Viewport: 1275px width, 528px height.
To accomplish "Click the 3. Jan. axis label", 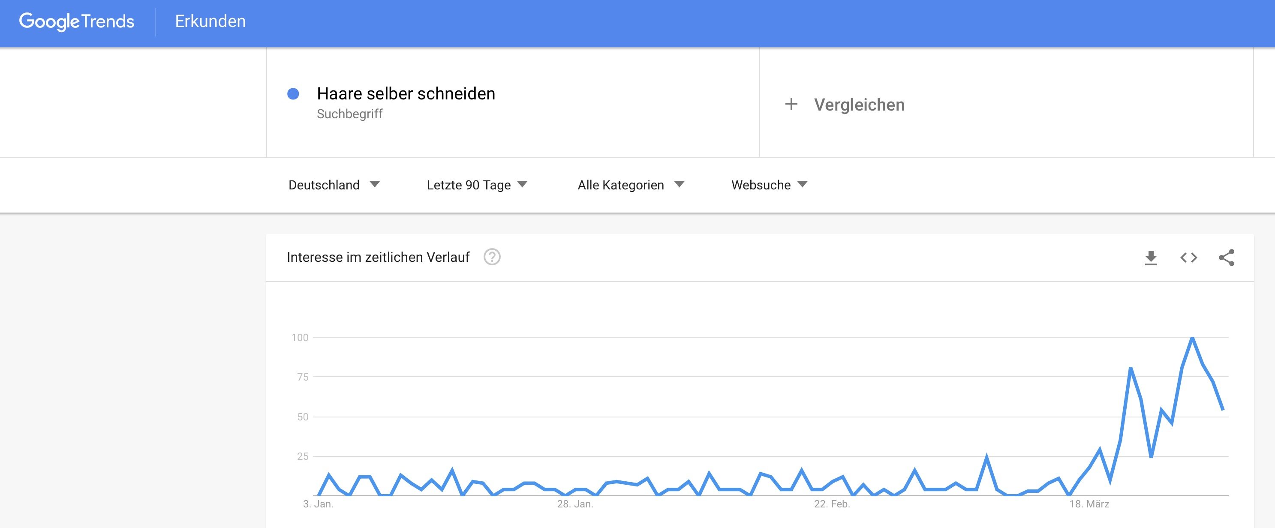I will [318, 504].
